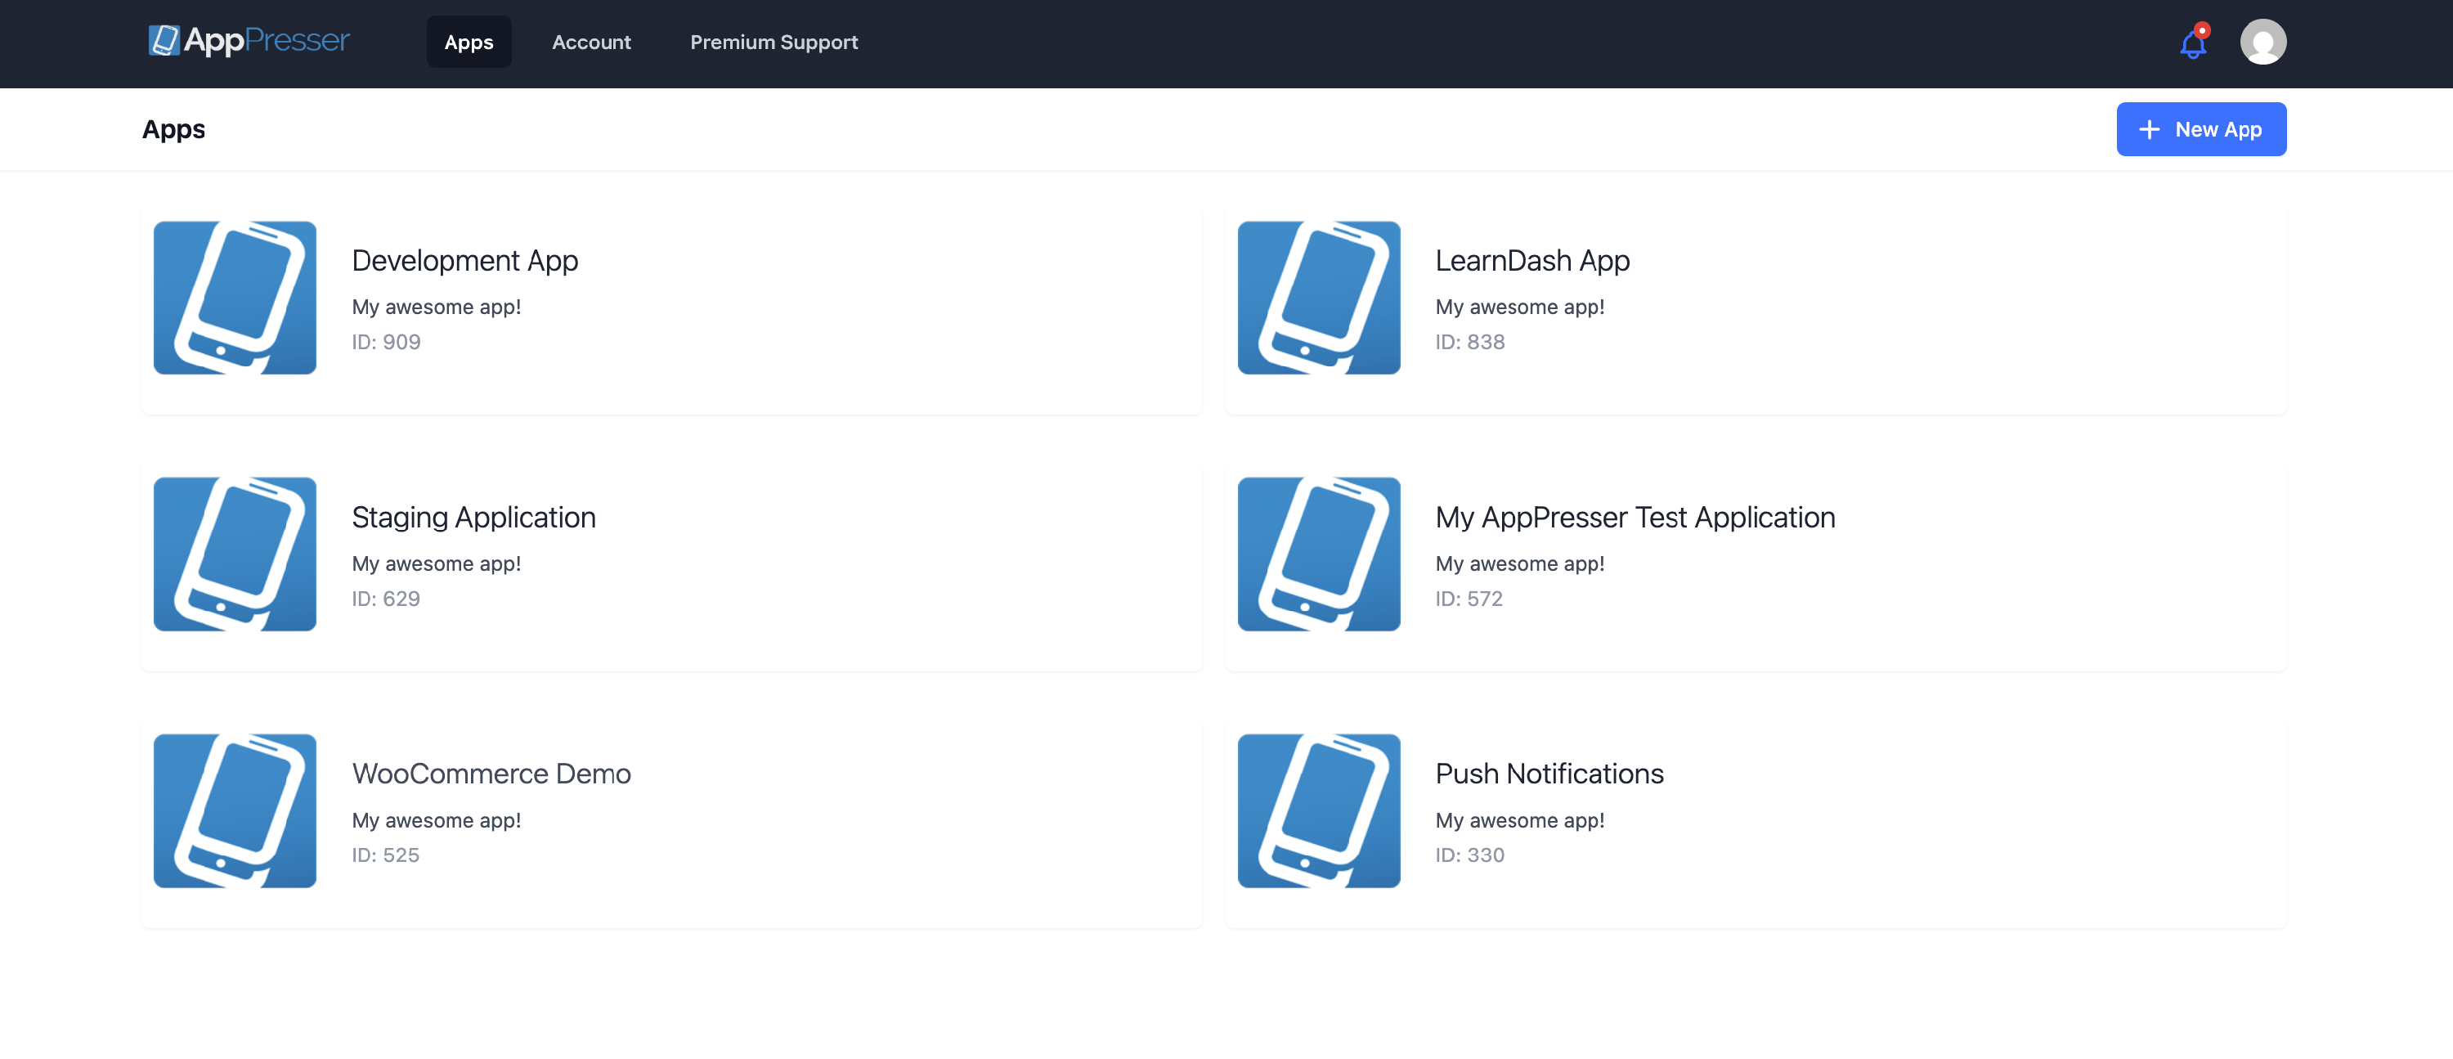Select the WooCommerce Demo title

(491, 774)
